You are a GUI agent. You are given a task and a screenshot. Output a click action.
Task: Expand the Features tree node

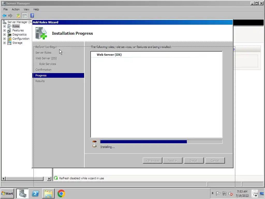(5, 31)
